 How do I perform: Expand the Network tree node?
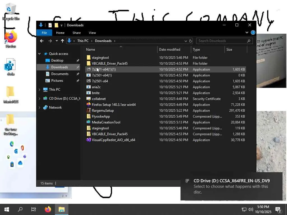[39, 107]
